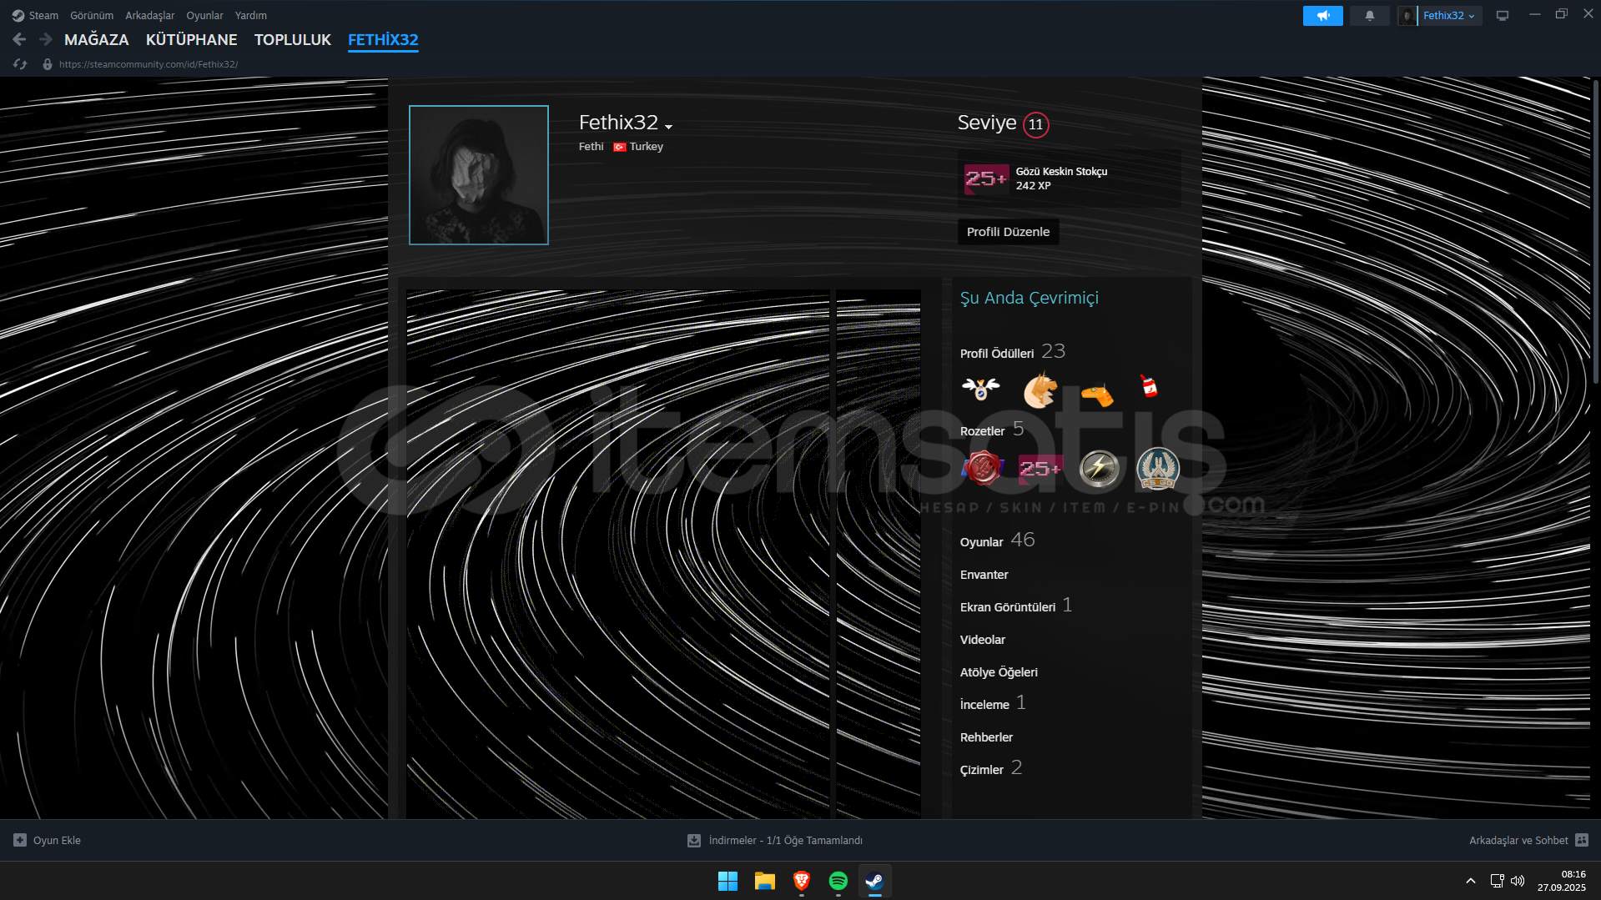The image size is (1601, 900).
Task: Launch File Explorer from taskbar
Action: pyautogui.click(x=764, y=881)
